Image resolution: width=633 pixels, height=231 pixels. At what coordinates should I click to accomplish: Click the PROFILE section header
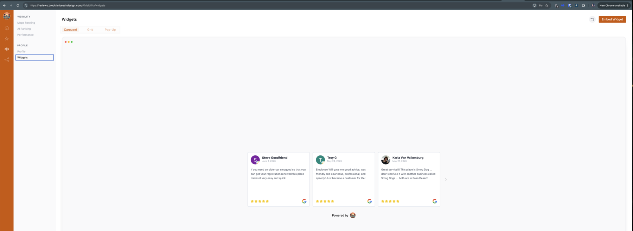(x=22, y=45)
